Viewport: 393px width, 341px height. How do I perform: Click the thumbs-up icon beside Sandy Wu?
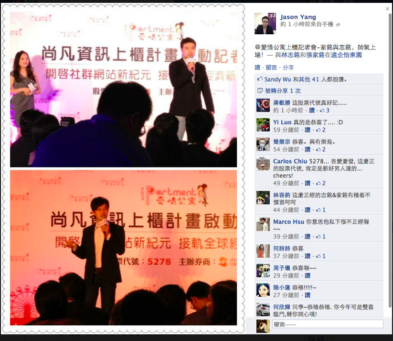[x=260, y=79]
